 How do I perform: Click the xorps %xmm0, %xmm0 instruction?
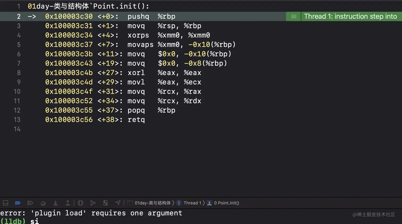click(169, 35)
